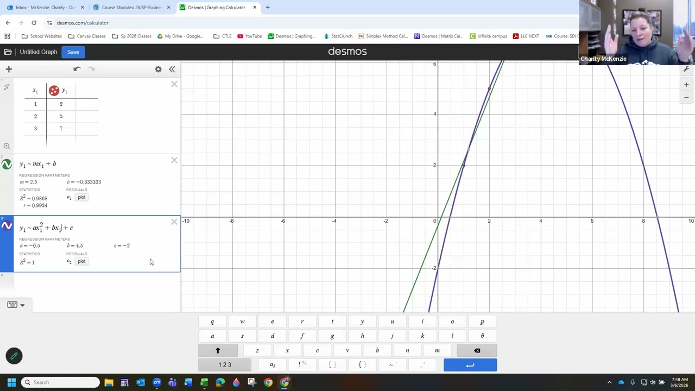Viewport: 695px width, 391px height.
Task: Toggle the Desmos keypad visibility
Action: pyautogui.click(x=12, y=305)
